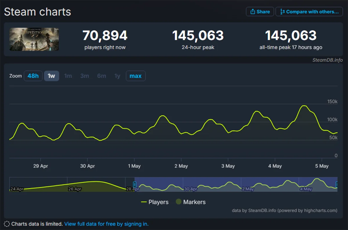Screen dimensions: 348x230
Task: Click the Steam charts heading
Action: point(37,12)
